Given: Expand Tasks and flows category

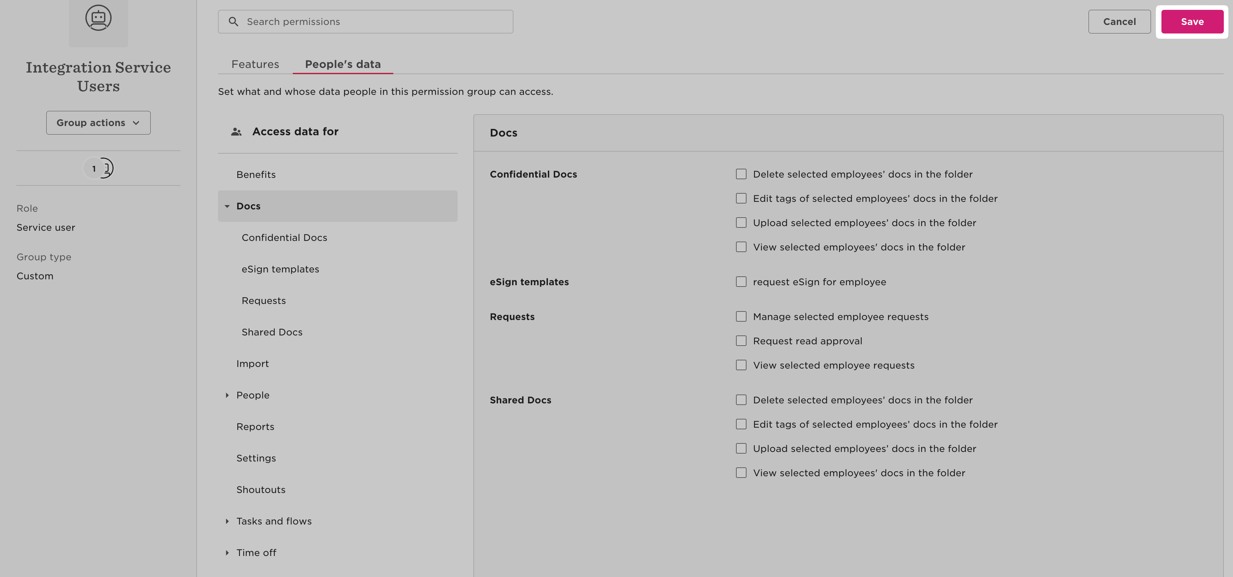Looking at the screenshot, I should [x=227, y=521].
